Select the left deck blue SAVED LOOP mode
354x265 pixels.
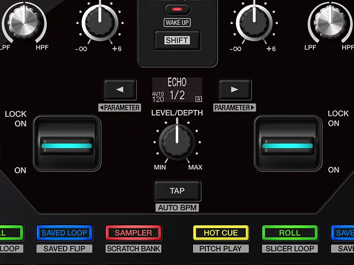64,233
